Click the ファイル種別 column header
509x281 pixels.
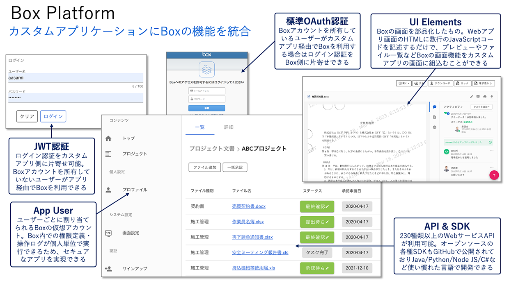tap(202, 191)
